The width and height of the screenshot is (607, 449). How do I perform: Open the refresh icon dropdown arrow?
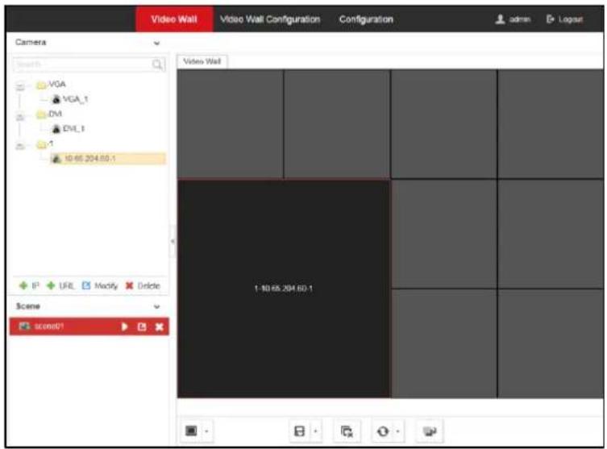tap(398, 431)
